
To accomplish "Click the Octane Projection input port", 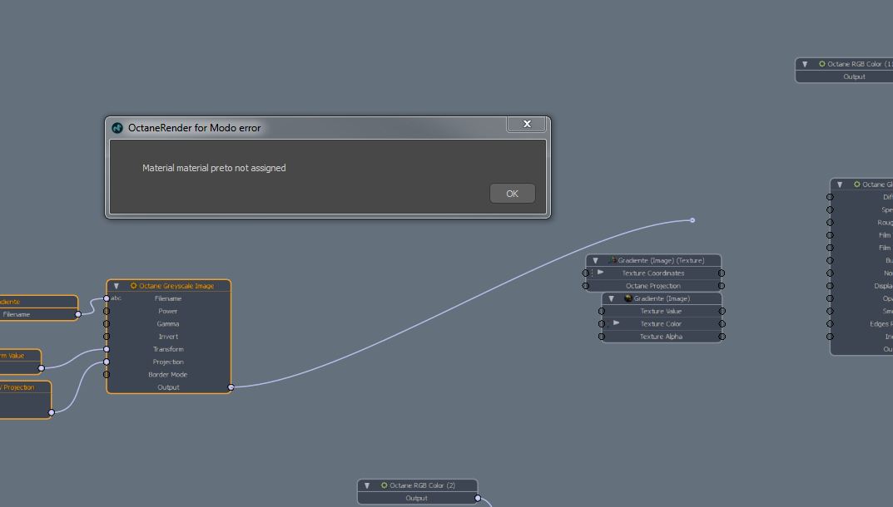I will 585,286.
